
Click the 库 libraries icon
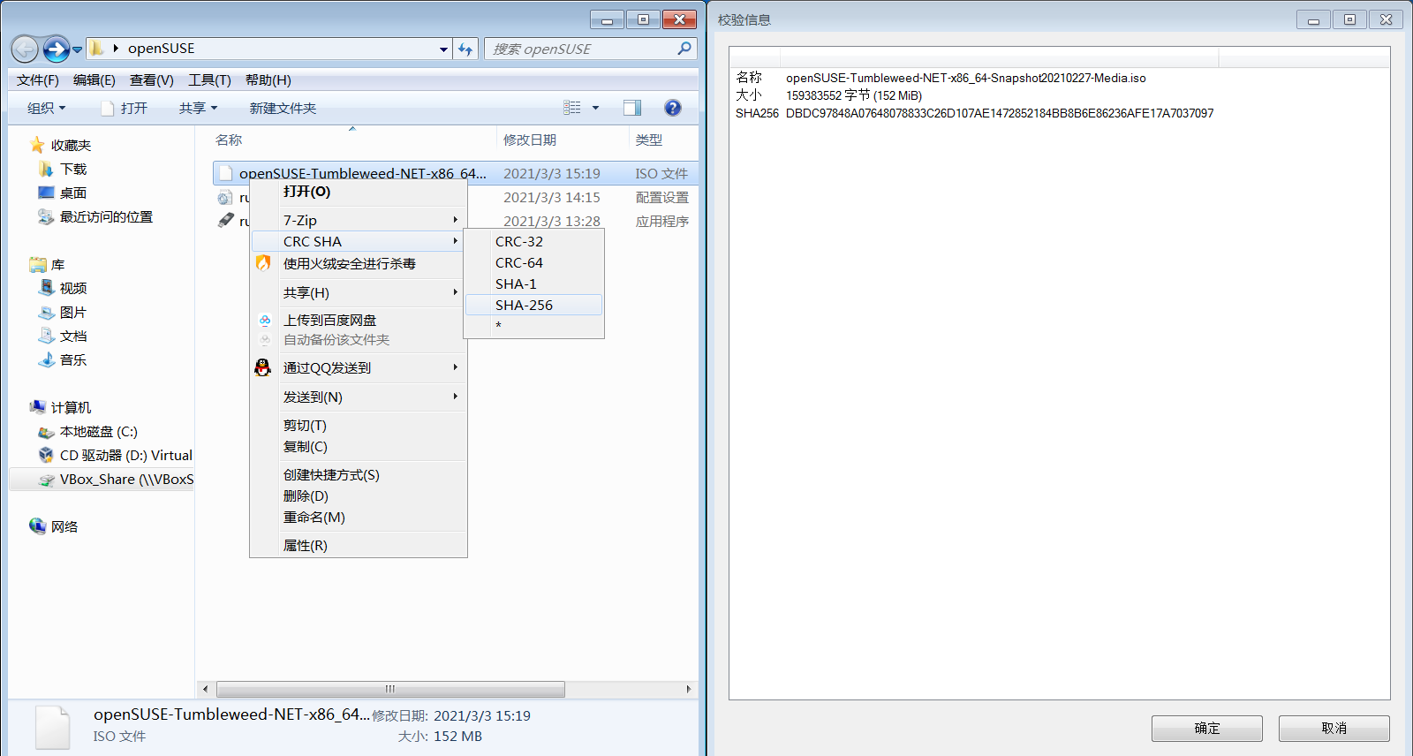(x=37, y=264)
